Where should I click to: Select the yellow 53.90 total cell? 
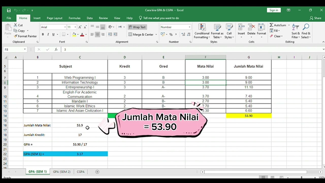coord(249,116)
